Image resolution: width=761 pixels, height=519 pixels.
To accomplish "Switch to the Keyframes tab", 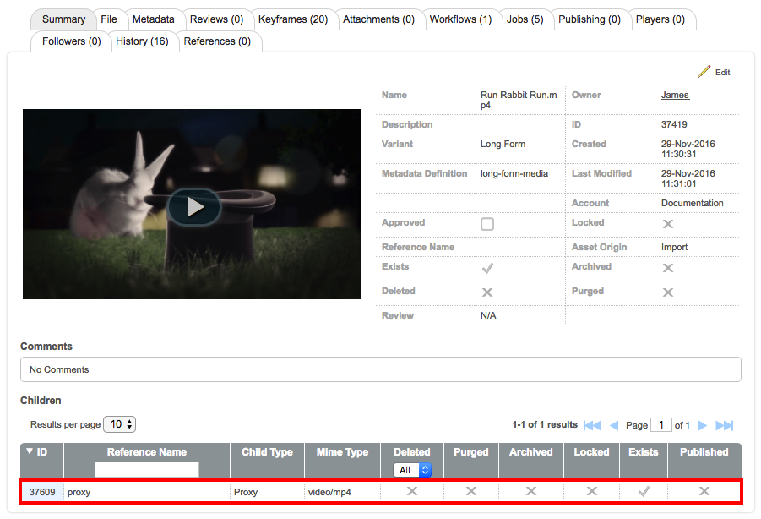I will [x=293, y=18].
